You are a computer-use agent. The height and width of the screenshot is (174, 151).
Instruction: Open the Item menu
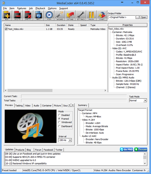(x=12, y=8)
